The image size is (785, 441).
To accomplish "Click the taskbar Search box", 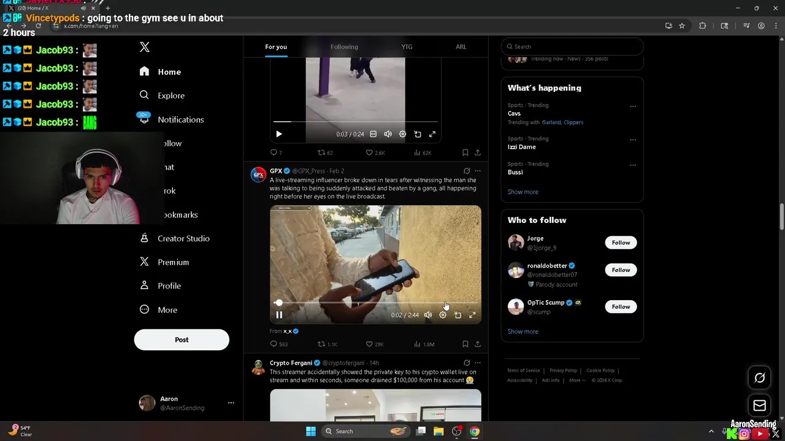I will [x=366, y=431].
